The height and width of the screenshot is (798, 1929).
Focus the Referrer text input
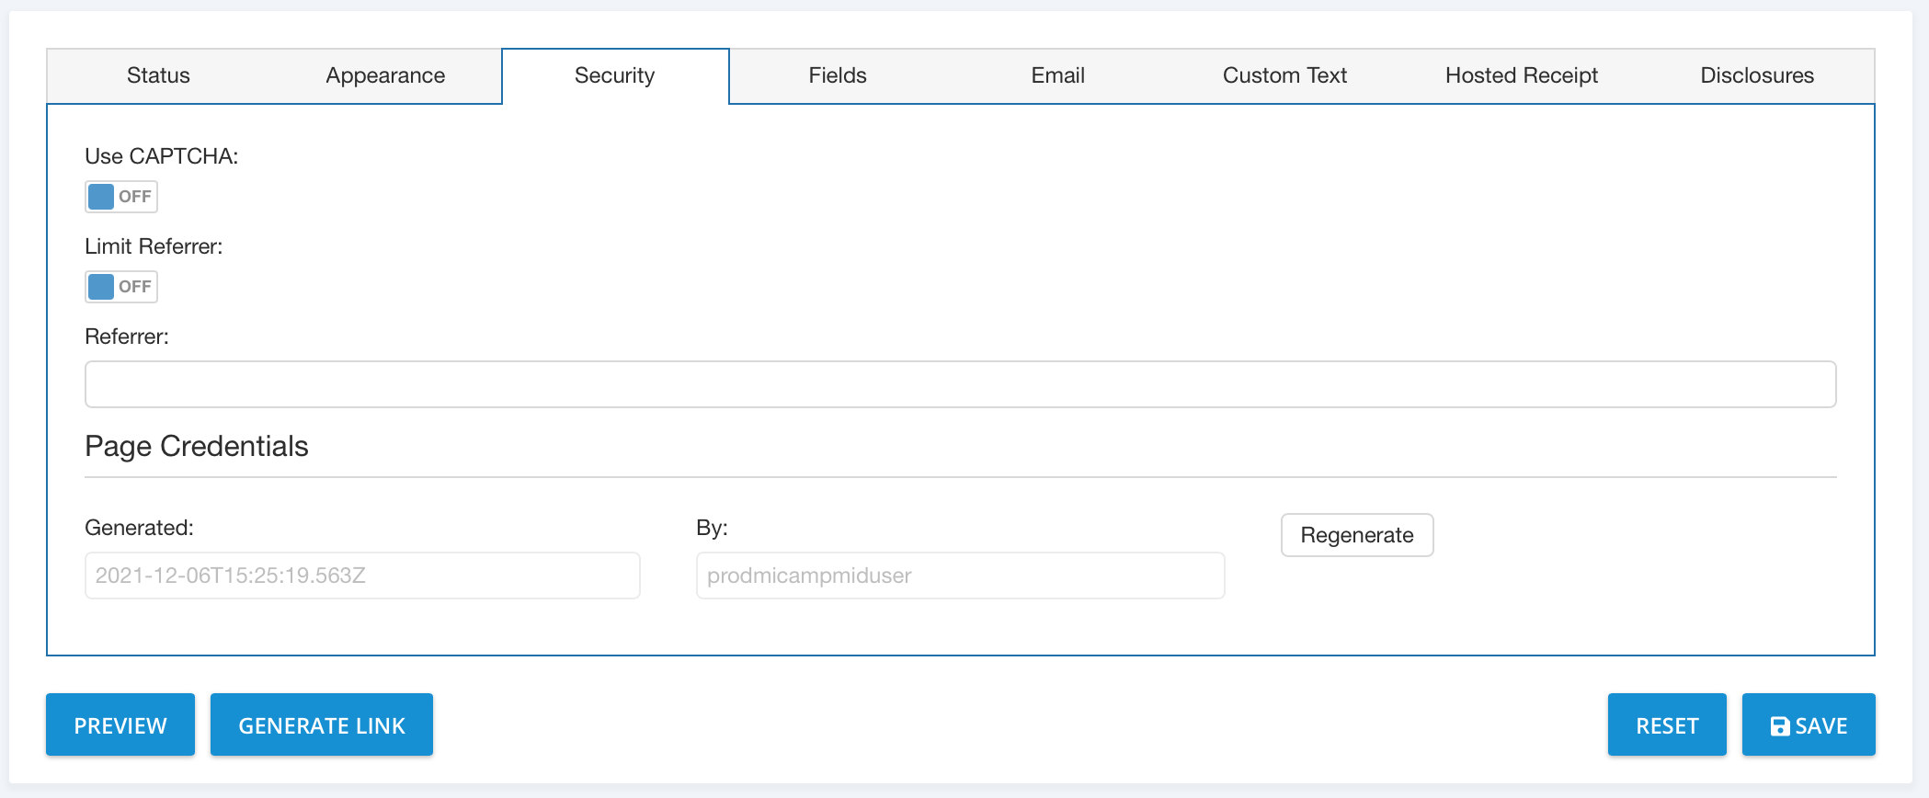coord(960,384)
